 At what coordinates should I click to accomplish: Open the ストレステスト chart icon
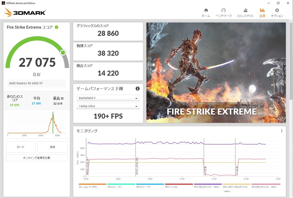click(x=245, y=10)
